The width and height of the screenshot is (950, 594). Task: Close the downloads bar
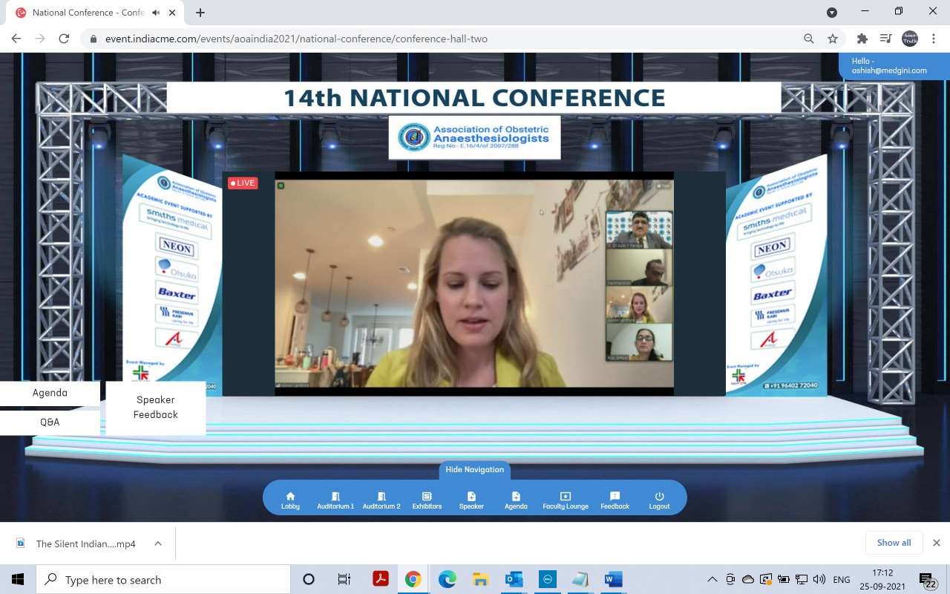pyautogui.click(x=937, y=543)
